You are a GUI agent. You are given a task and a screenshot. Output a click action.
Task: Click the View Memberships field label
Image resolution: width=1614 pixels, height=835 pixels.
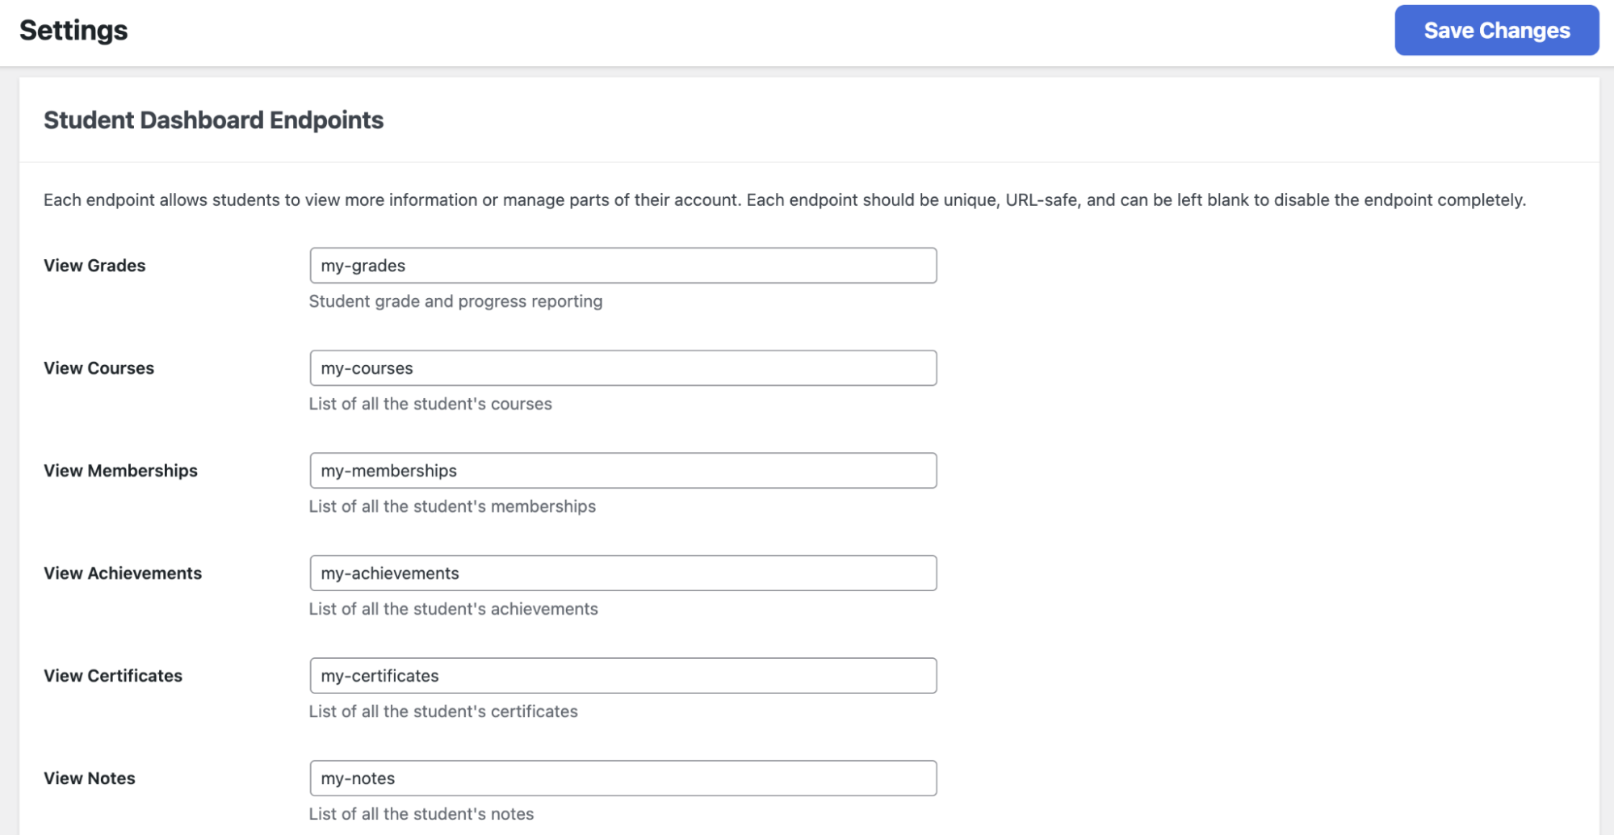(x=120, y=470)
